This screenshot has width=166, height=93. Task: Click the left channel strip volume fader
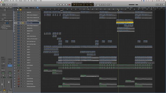point(2,84)
